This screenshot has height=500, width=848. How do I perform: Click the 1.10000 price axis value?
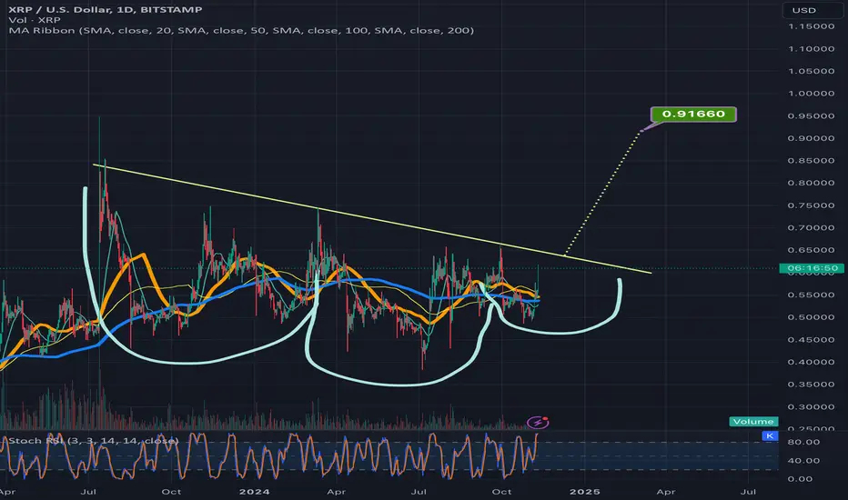pyautogui.click(x=812, y=49)
